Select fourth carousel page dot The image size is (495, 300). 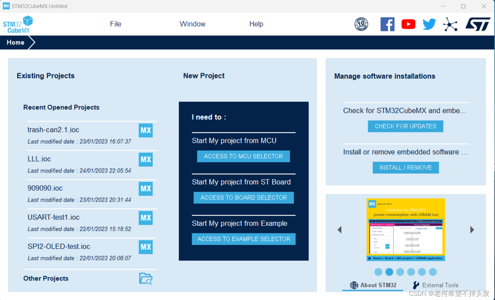[411, 272]
